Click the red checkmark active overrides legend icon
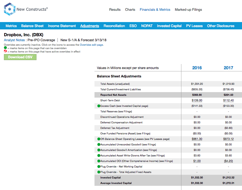 [6, 51]
